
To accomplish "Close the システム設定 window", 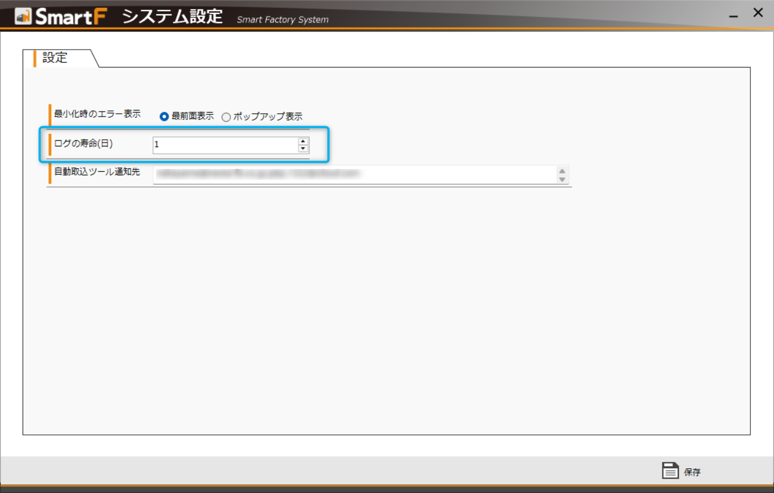I will 758,13.
